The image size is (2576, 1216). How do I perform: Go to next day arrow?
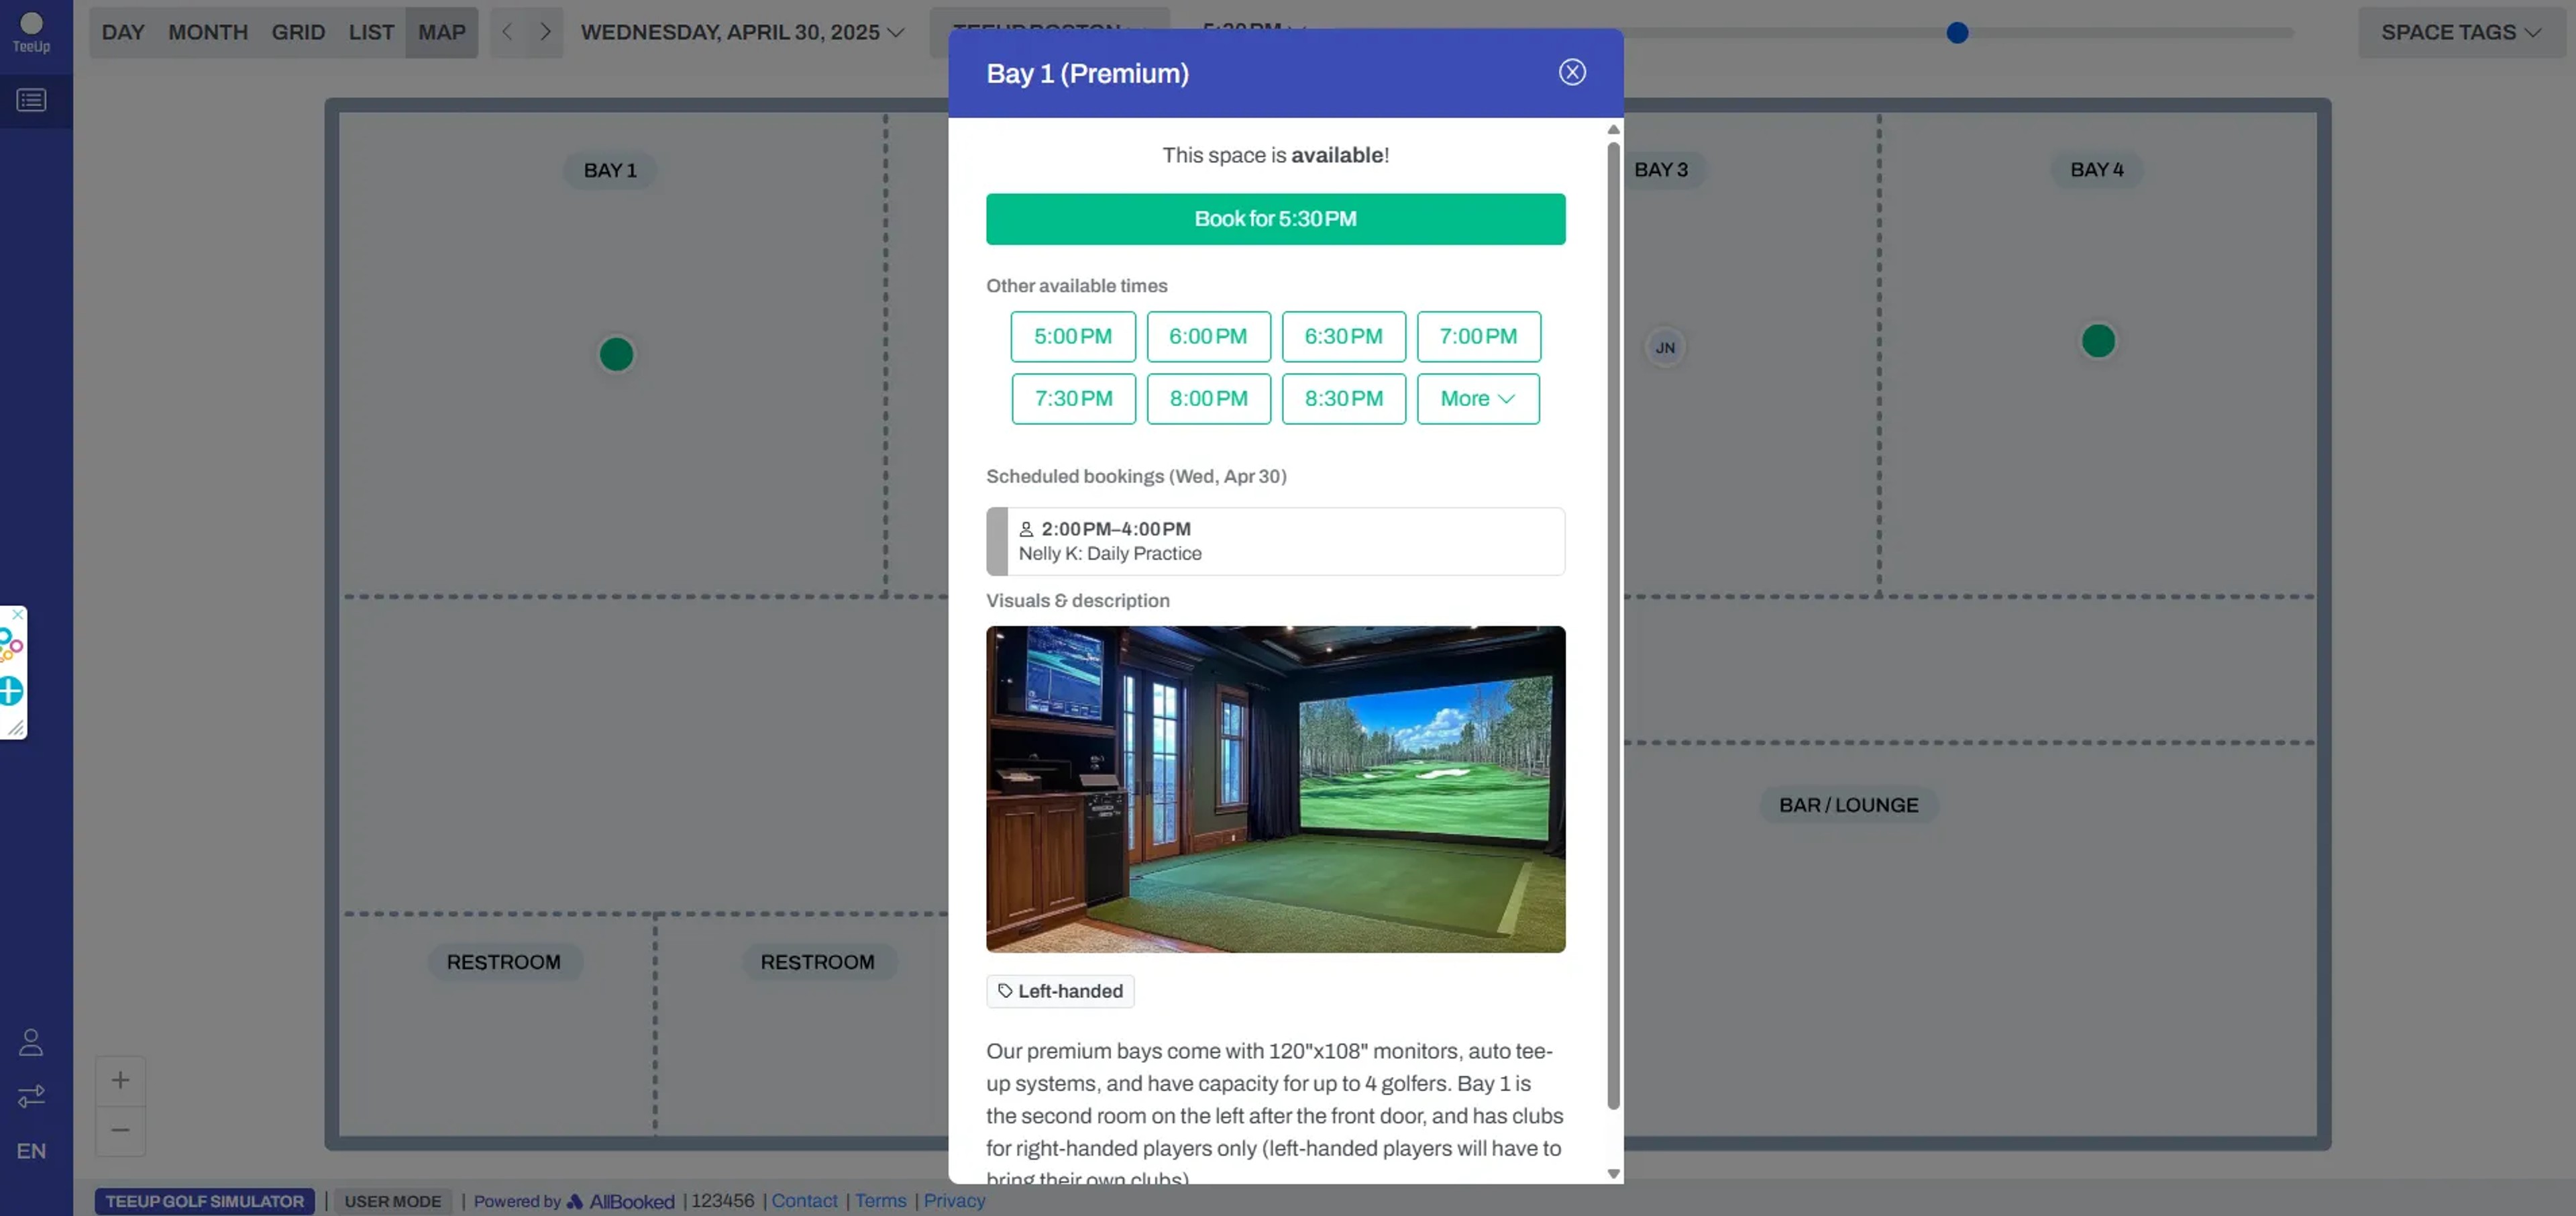pyautogui.click(x=545, y=32)
